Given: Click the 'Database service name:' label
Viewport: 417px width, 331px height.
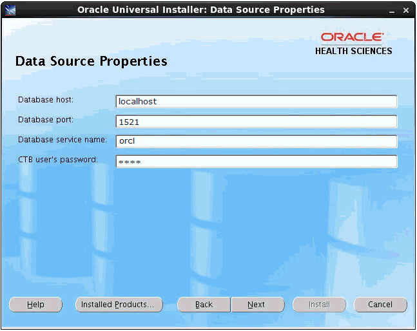Looking at the screenshot, I should (x=63, y=140).
